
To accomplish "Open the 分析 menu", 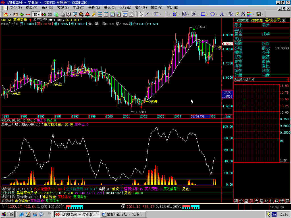I will pyautogui.click(x=93, y=8).
